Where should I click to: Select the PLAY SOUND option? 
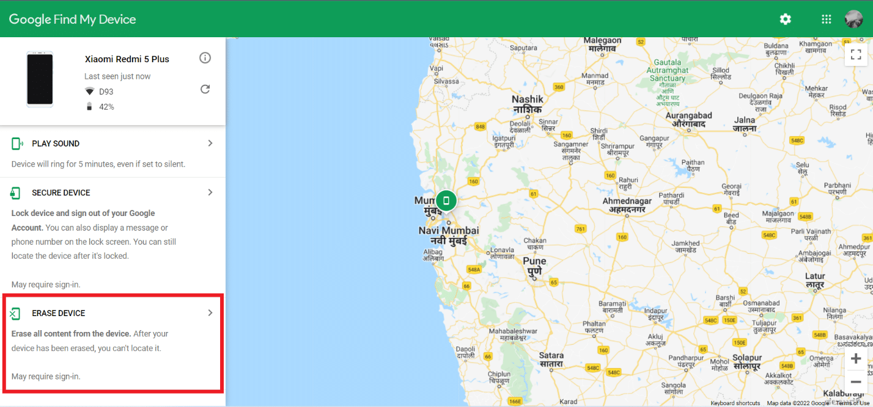(x=56, y=143)
